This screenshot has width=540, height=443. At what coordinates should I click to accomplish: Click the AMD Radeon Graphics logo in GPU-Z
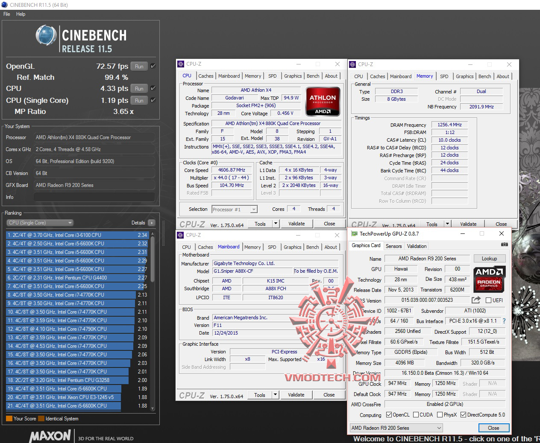click(490, 279)
